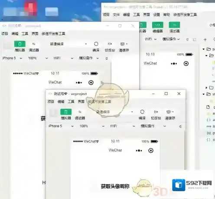Click 编辑器 icon in back top-right window
The width and height of the screenshot is (215, 199).
(158, 25)
